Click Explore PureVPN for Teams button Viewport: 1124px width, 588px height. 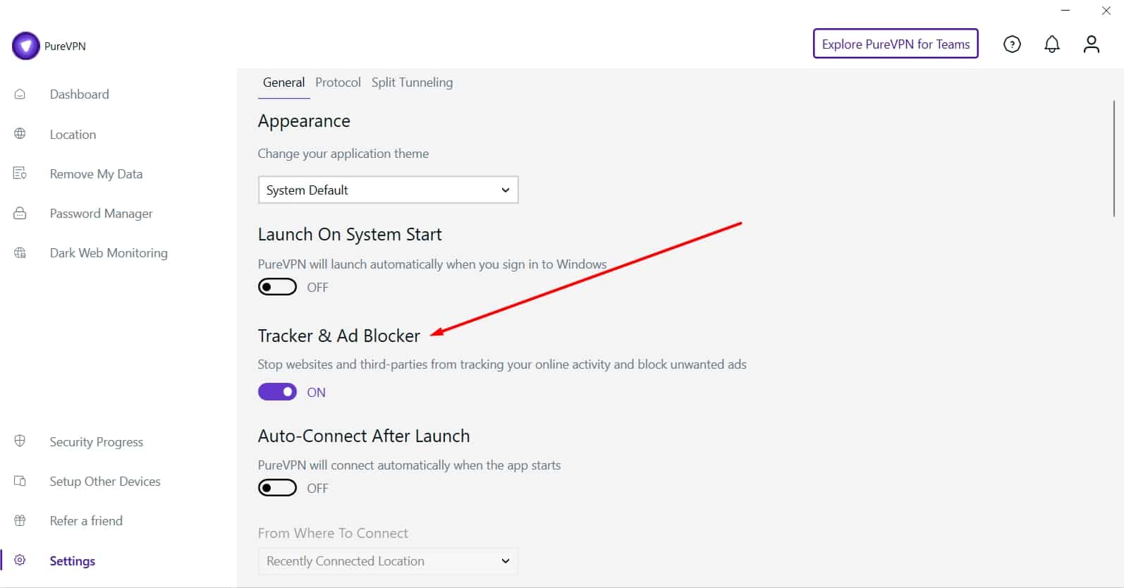coord(896,44)
